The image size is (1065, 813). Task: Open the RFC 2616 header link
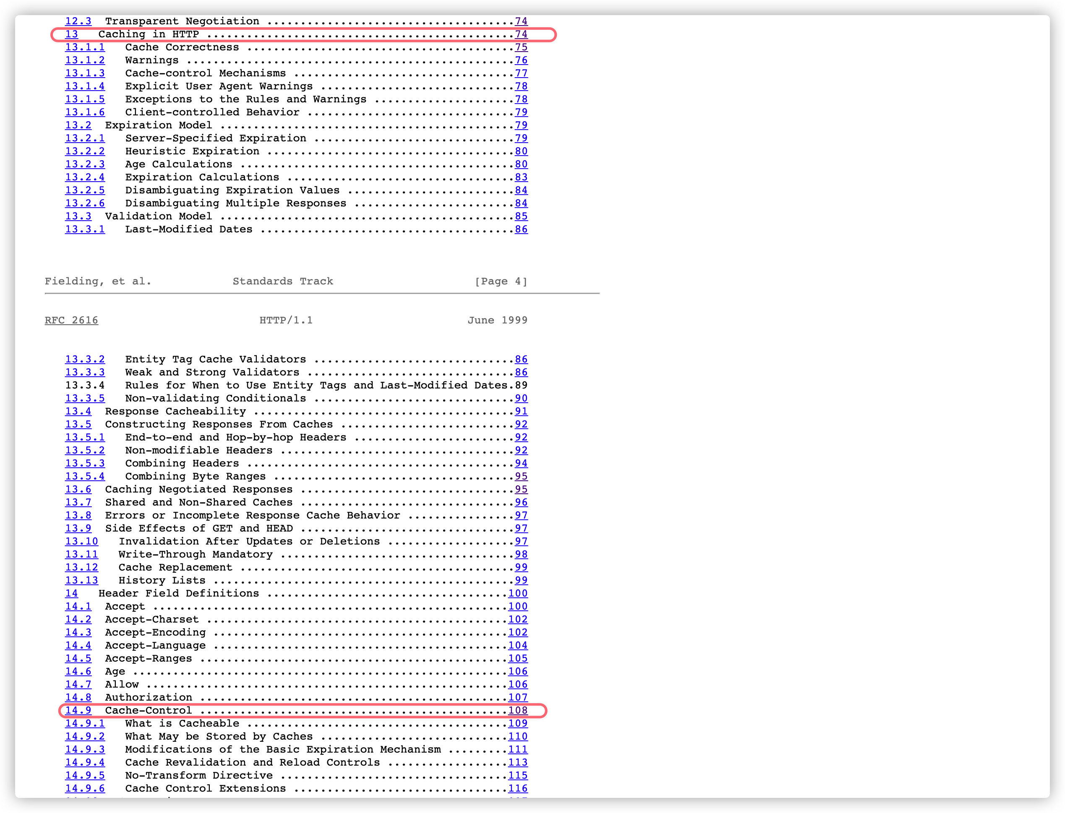pyautogui.click(x=71, y=321)
